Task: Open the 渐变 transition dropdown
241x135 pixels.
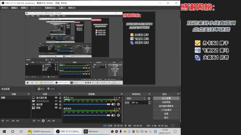Action: [136, 98]
